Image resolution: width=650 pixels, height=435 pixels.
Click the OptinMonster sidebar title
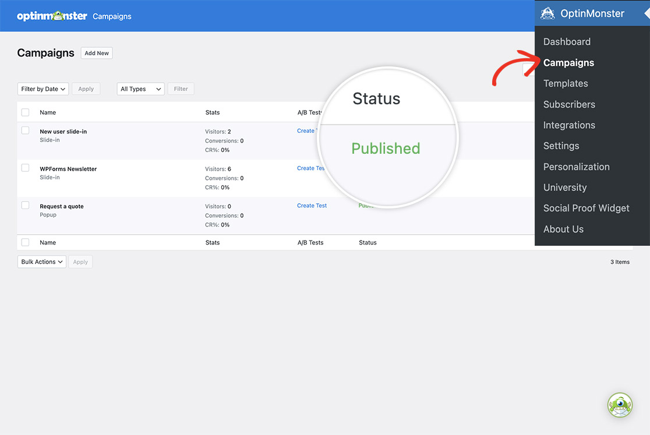tap(592, 13)
